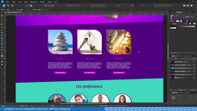Switch to the Styles de texte tab

coord(188,56)
